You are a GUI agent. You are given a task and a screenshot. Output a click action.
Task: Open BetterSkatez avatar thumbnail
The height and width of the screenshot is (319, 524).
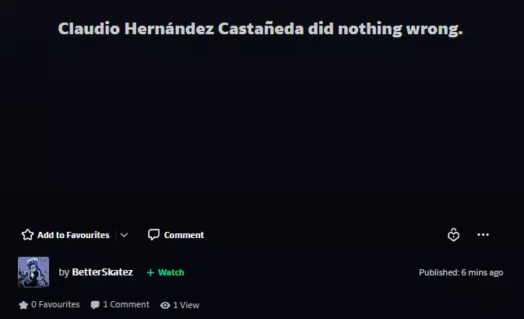(x=33, y=272)
